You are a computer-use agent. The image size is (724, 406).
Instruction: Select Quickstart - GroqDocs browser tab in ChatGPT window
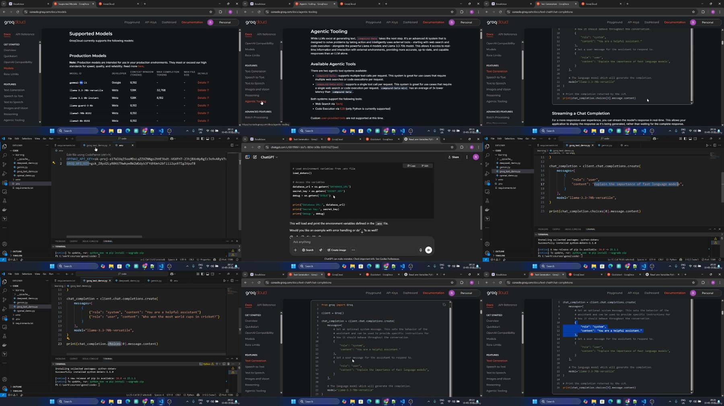(x=381, y=139)
